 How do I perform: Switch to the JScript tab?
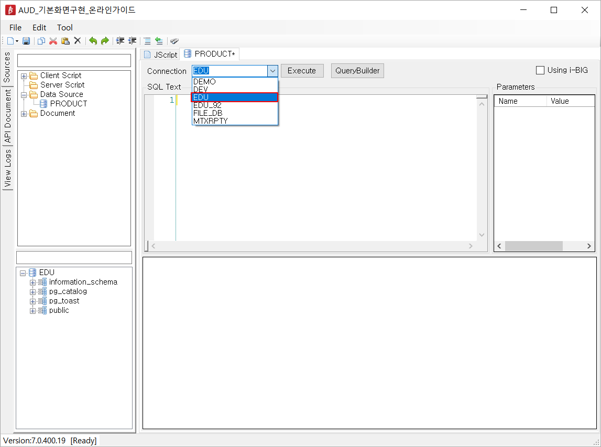161,55
